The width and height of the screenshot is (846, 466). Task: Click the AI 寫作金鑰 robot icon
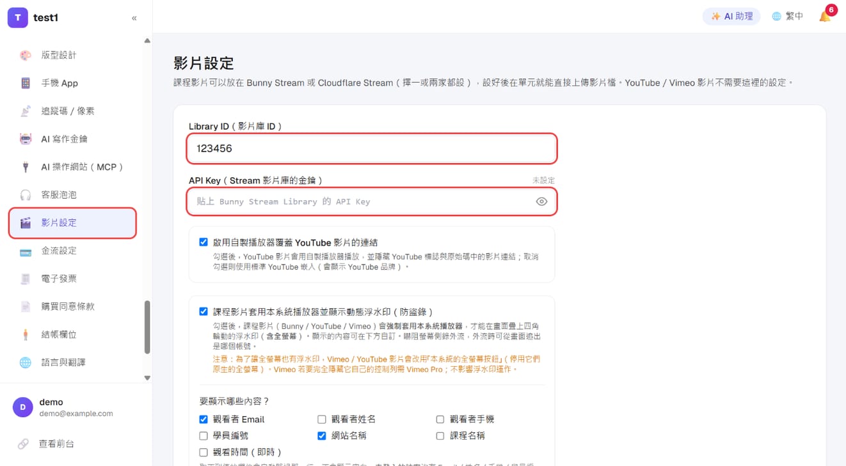point(26,139)
